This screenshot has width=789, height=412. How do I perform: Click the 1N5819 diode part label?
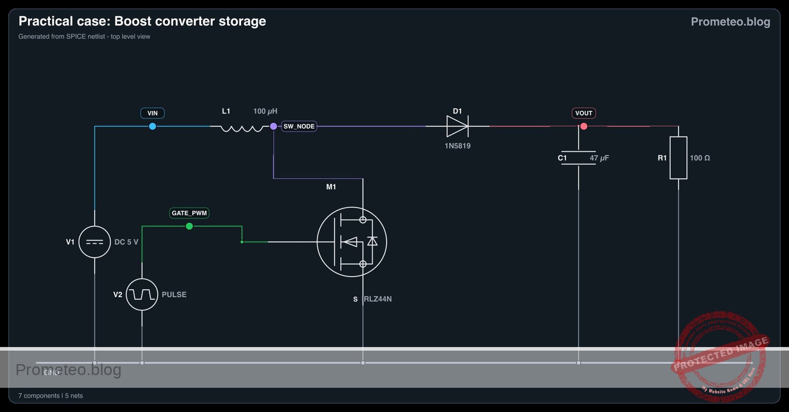click(x=458, y=146)
